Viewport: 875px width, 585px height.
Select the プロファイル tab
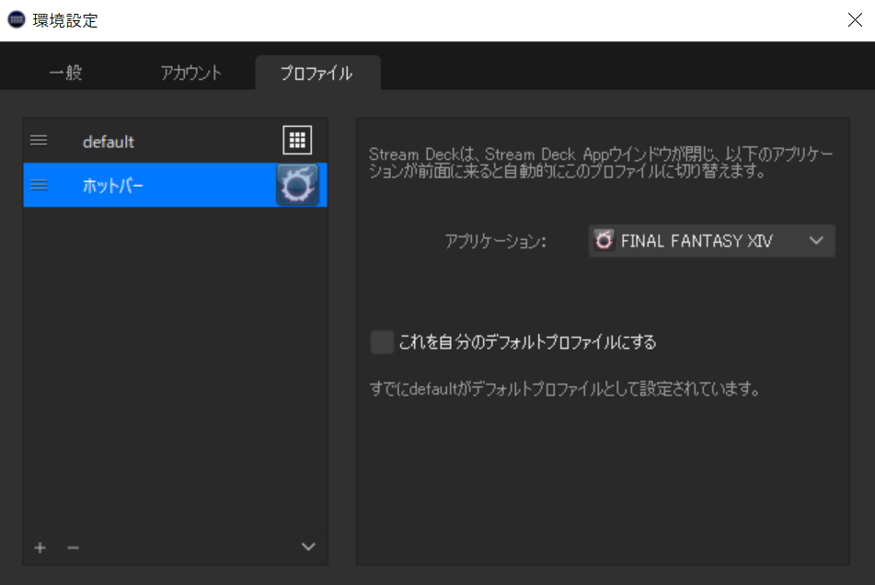(x=317, y=74)
